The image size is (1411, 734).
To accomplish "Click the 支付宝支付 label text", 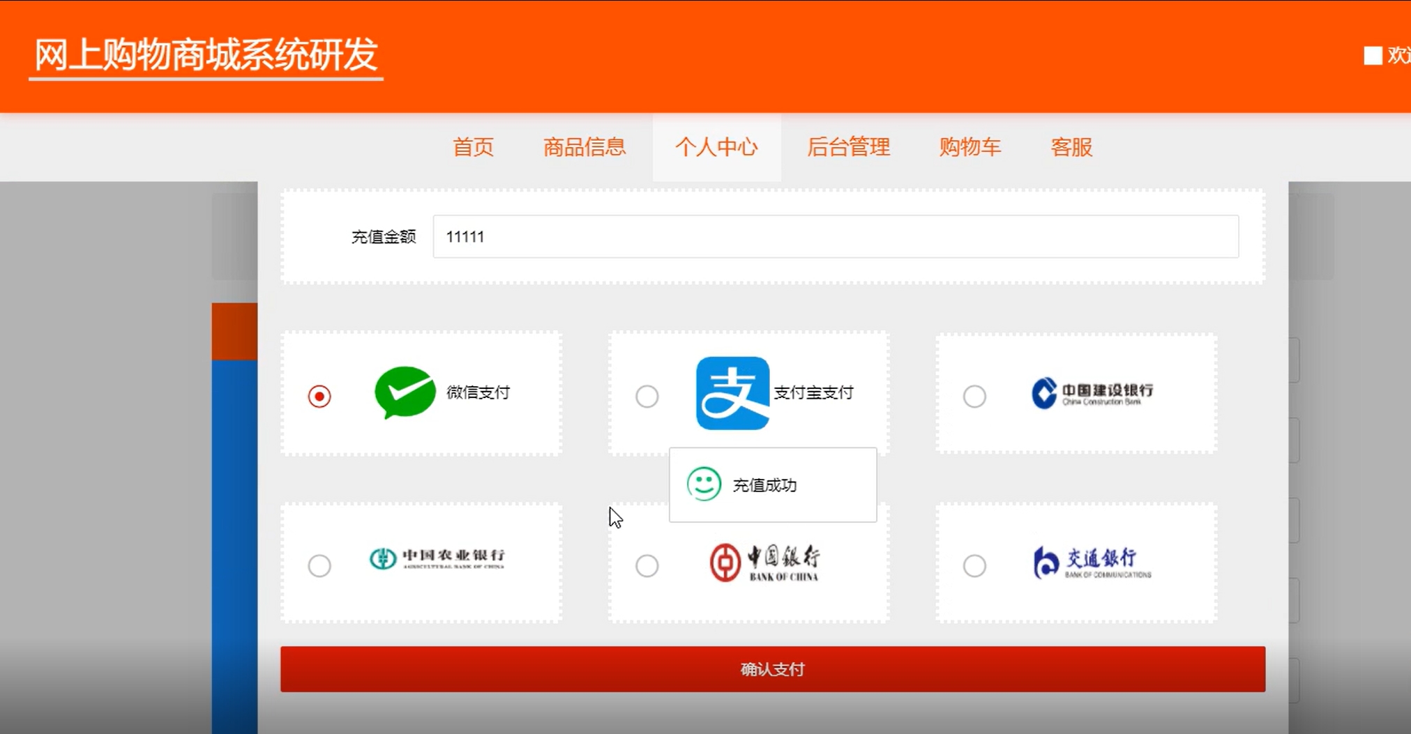I will pos(813,392).
